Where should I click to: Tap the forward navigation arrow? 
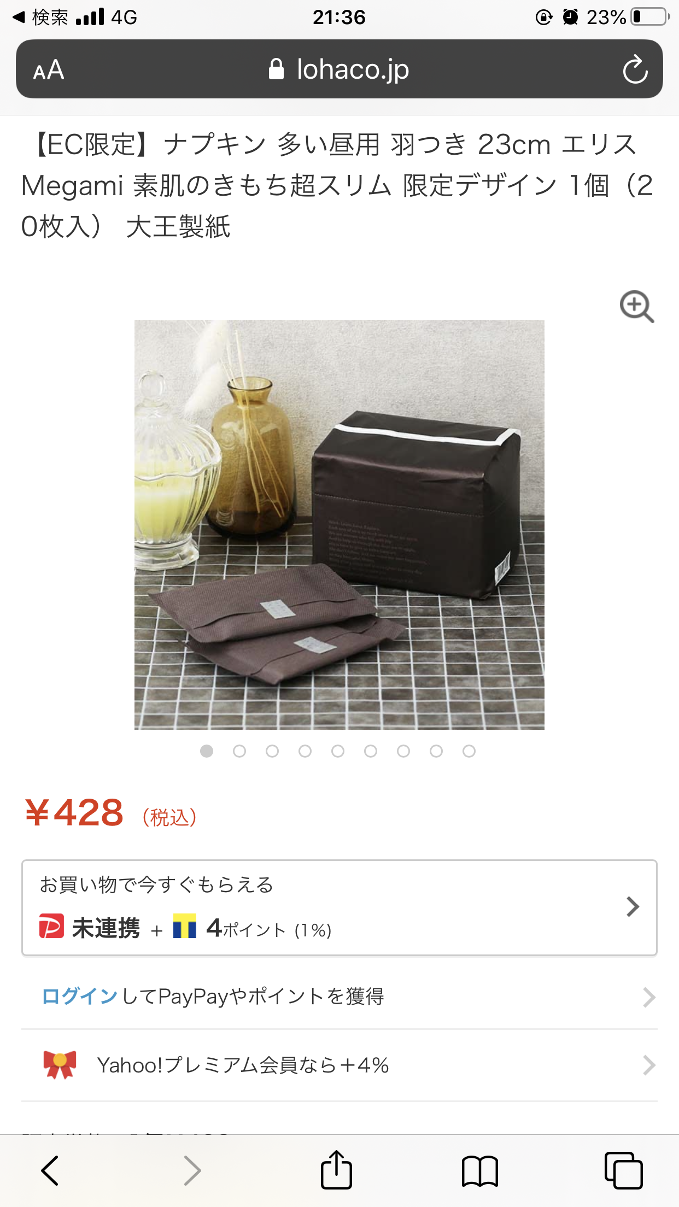(x=192, y=1170)
